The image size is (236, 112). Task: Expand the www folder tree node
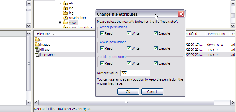(60, 23)
